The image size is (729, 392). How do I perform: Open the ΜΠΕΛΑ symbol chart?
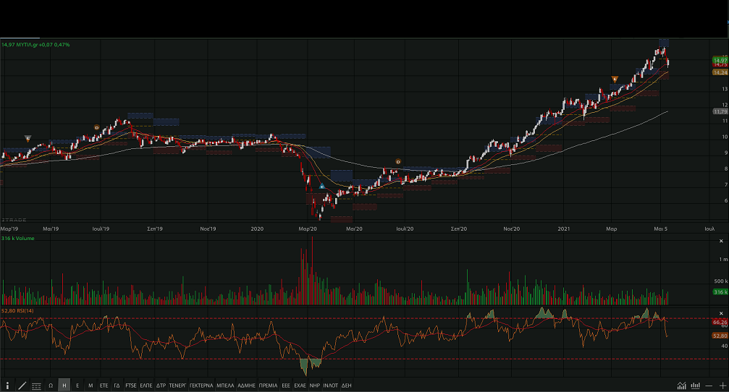(x=225, y=385)
